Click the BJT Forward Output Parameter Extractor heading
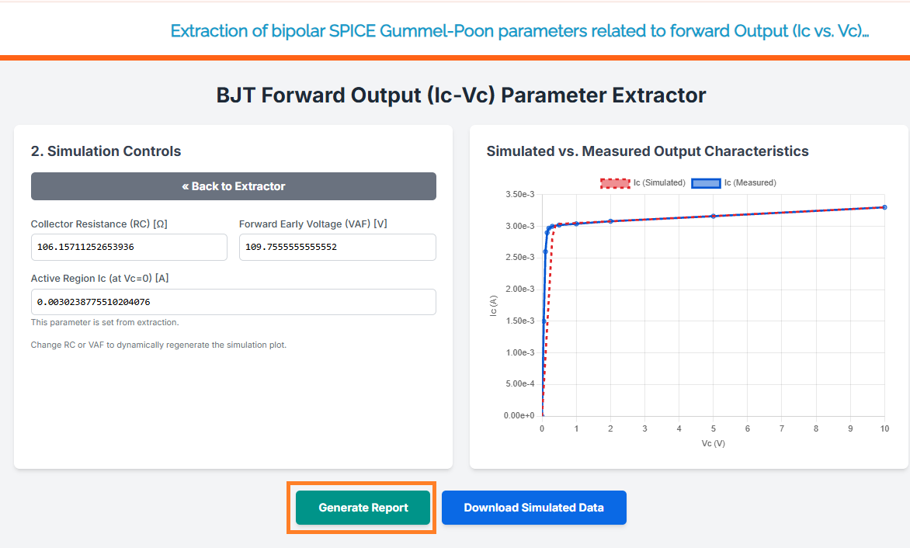The image size is (910, 548). tap(461, 95)
